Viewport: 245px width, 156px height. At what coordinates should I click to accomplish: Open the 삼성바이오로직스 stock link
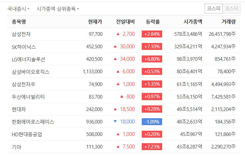point(31,72)
